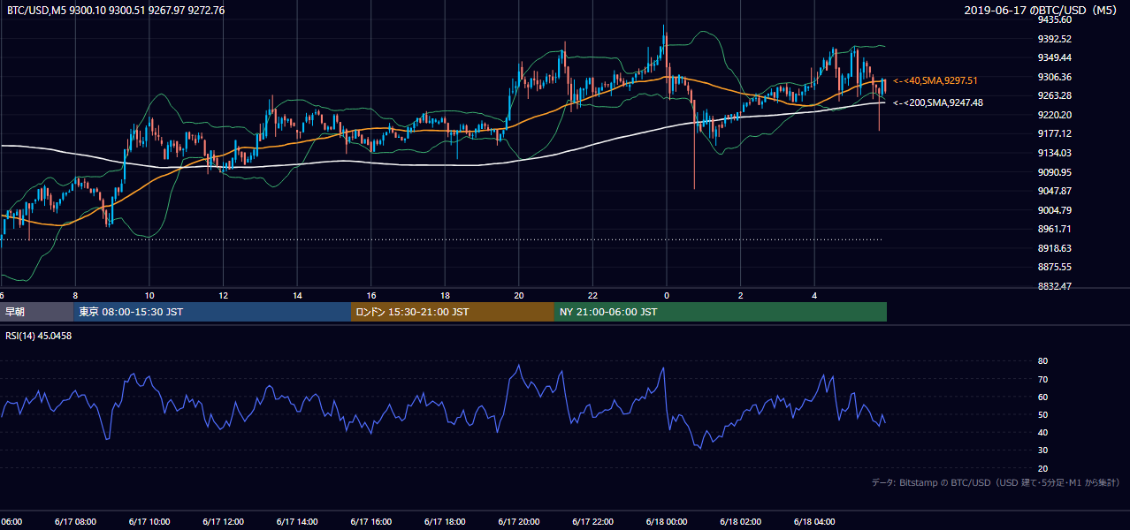Select the 東京 08:00-15:30 JST session bar

tap(211, 312)
